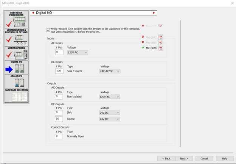Select the Digital I/O step
The width and height of the screenshot is (236, 164).
[16, 67]
